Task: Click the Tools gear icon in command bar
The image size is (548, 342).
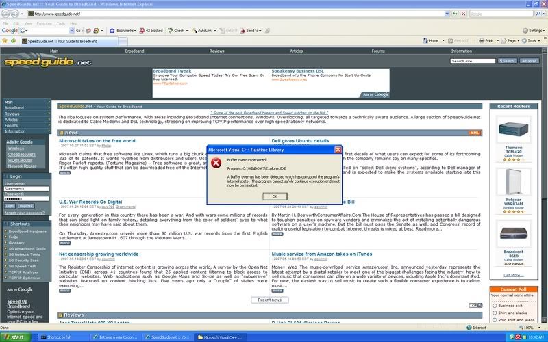Action: click(x=524, y=41)
